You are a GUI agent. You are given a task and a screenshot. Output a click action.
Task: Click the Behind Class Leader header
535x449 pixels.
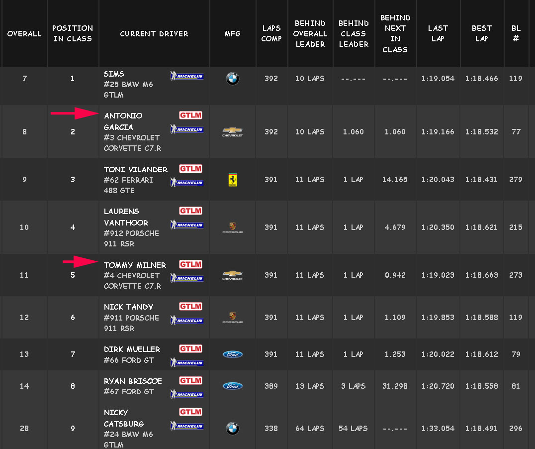(x=354, y=33)
